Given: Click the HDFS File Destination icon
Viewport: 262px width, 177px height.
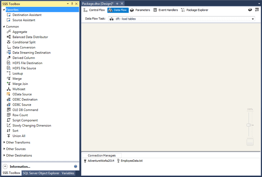Looking at the screenshot, I should pyautogui.click(x=8, y=63).
